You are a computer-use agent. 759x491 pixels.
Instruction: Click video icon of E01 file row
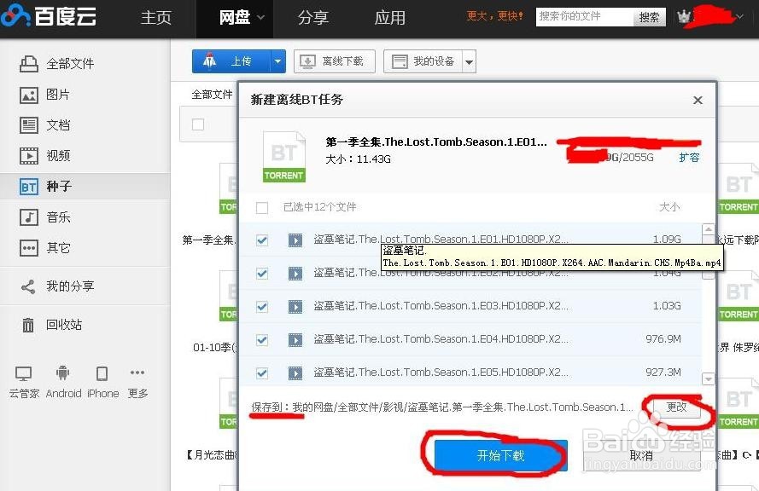(x=295, y=240)
